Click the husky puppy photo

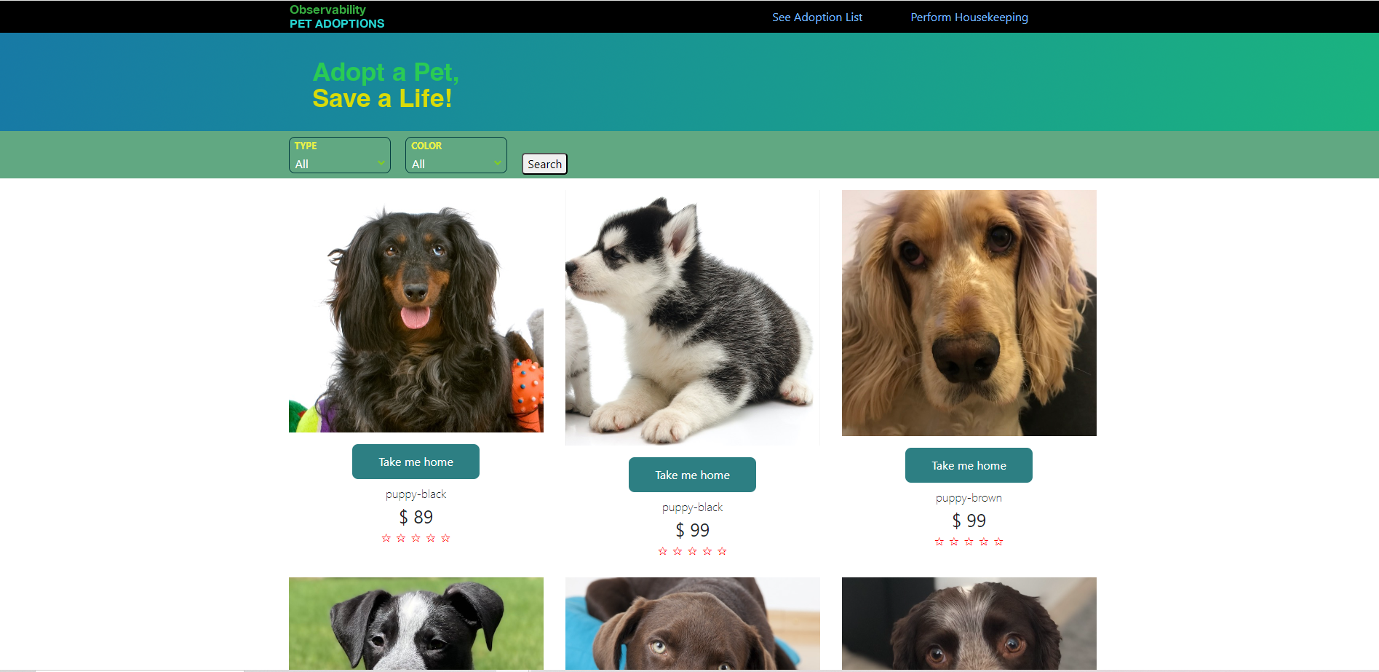tap(693, 317)
